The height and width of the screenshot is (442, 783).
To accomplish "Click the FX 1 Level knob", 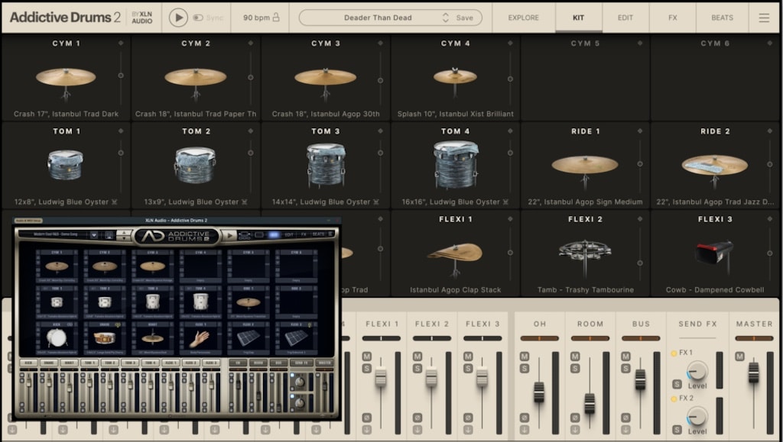I will 697,371.
